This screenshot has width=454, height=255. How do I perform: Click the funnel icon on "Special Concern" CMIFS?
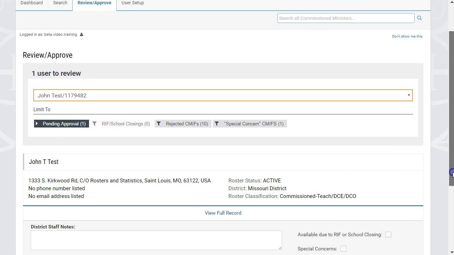point(217,124)
